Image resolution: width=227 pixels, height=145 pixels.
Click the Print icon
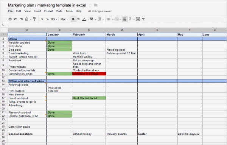coord(10,19)
